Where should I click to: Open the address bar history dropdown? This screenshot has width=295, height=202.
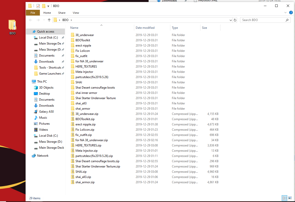coord(231,20)
